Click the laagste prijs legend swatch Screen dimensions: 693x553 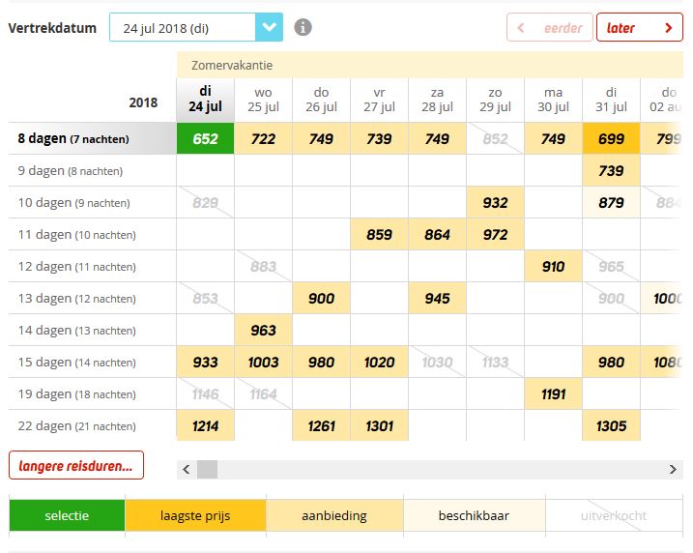[x=195, y=515]
